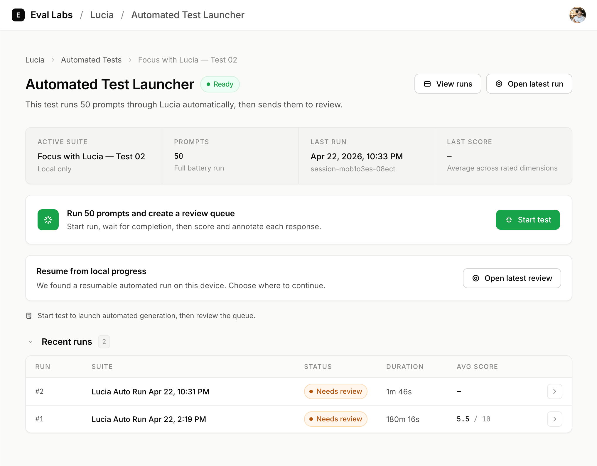This screenshot has height=466, width=597.
Task: Click the Ready status badge
Action: [220, 84]
